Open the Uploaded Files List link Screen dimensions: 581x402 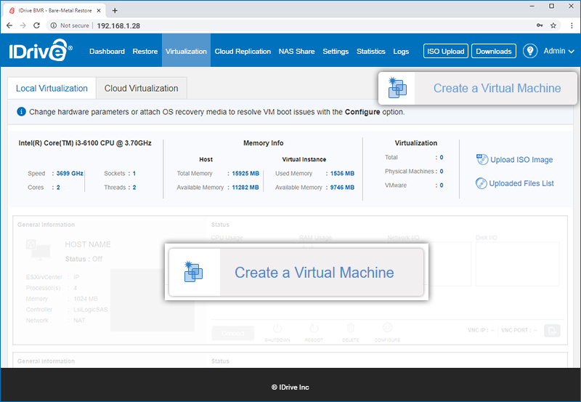coord(521,183)
